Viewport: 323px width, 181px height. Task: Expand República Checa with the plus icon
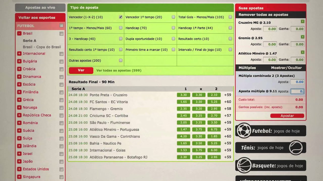(x=19, y=115)
